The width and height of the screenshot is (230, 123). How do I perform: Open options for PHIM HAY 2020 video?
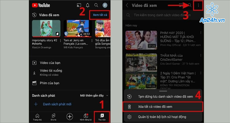[201, 33]
